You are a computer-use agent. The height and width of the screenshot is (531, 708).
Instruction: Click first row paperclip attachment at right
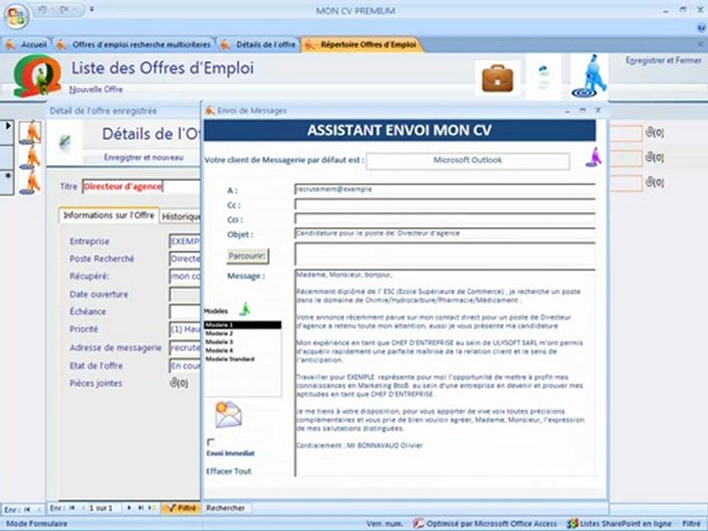click(654, 133)
